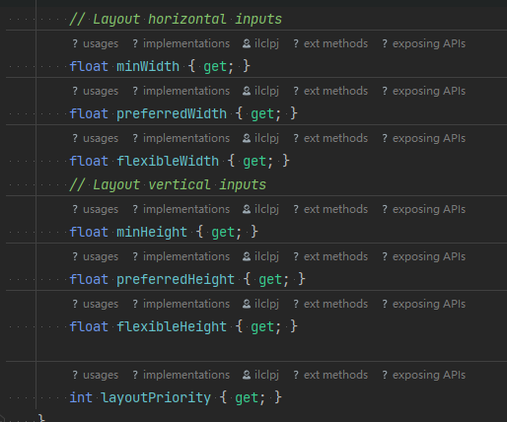Click usages hint above minWidth

pyautogui.click(x=96, y=43)
